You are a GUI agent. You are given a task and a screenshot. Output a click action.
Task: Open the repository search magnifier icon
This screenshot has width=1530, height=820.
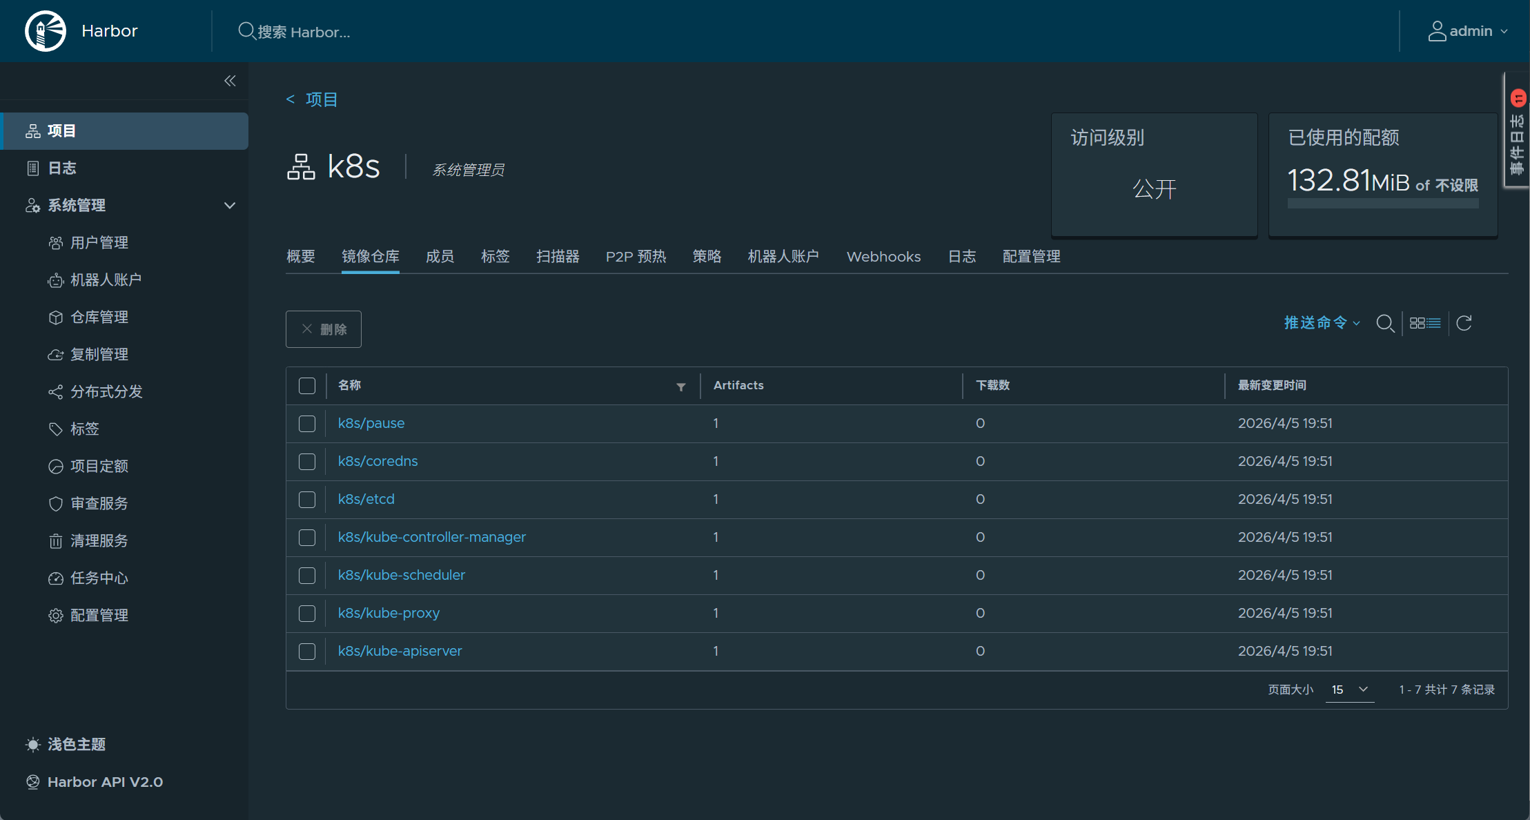[1384, 323]
